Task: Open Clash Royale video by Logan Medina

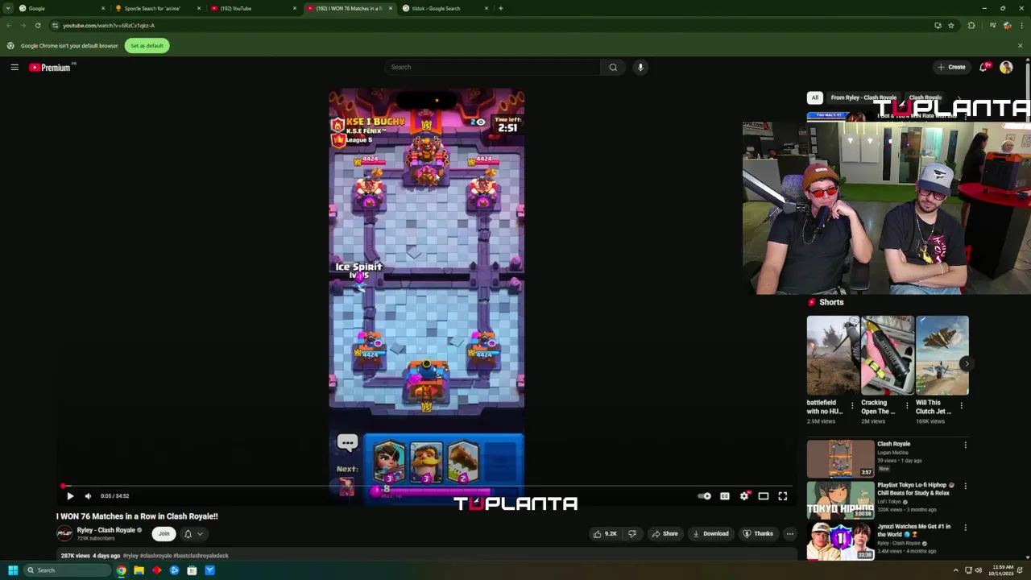Action: (840, 458)
